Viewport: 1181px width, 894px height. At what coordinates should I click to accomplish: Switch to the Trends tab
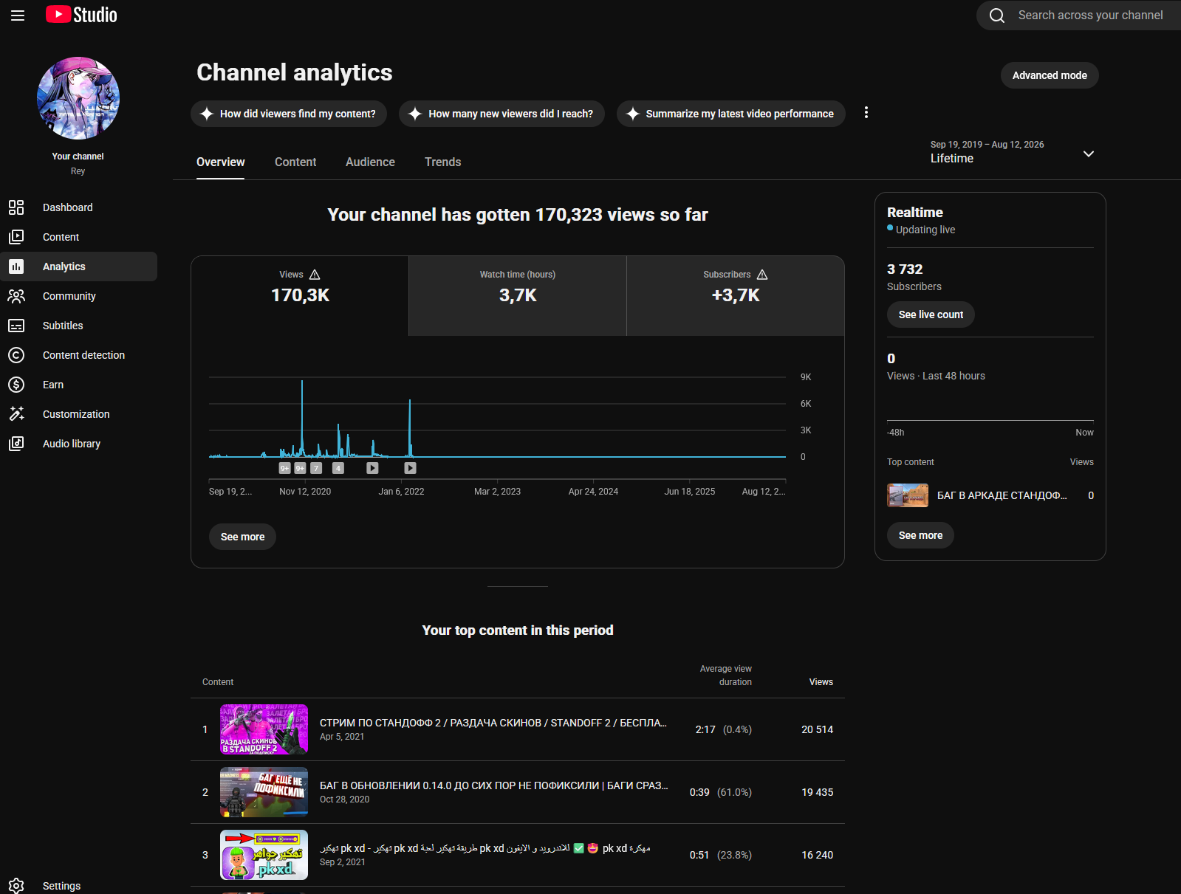coord(442,162)
